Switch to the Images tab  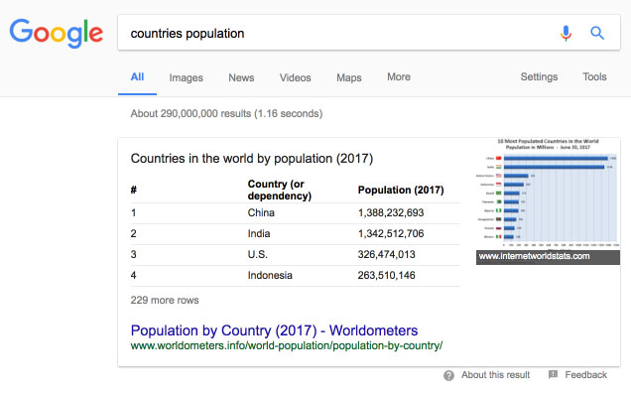186,77
